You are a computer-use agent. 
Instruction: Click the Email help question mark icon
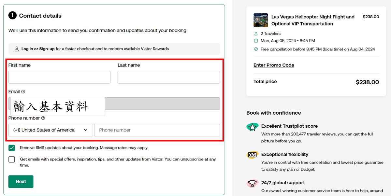click(23, 92)
